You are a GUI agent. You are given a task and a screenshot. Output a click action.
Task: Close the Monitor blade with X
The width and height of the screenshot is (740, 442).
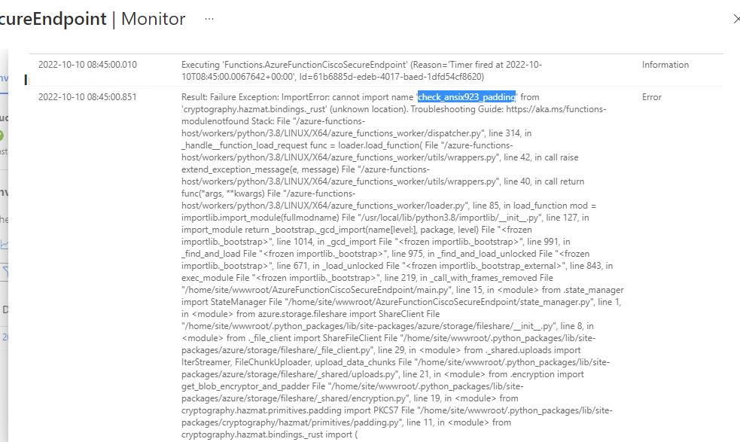coord(736,19)
